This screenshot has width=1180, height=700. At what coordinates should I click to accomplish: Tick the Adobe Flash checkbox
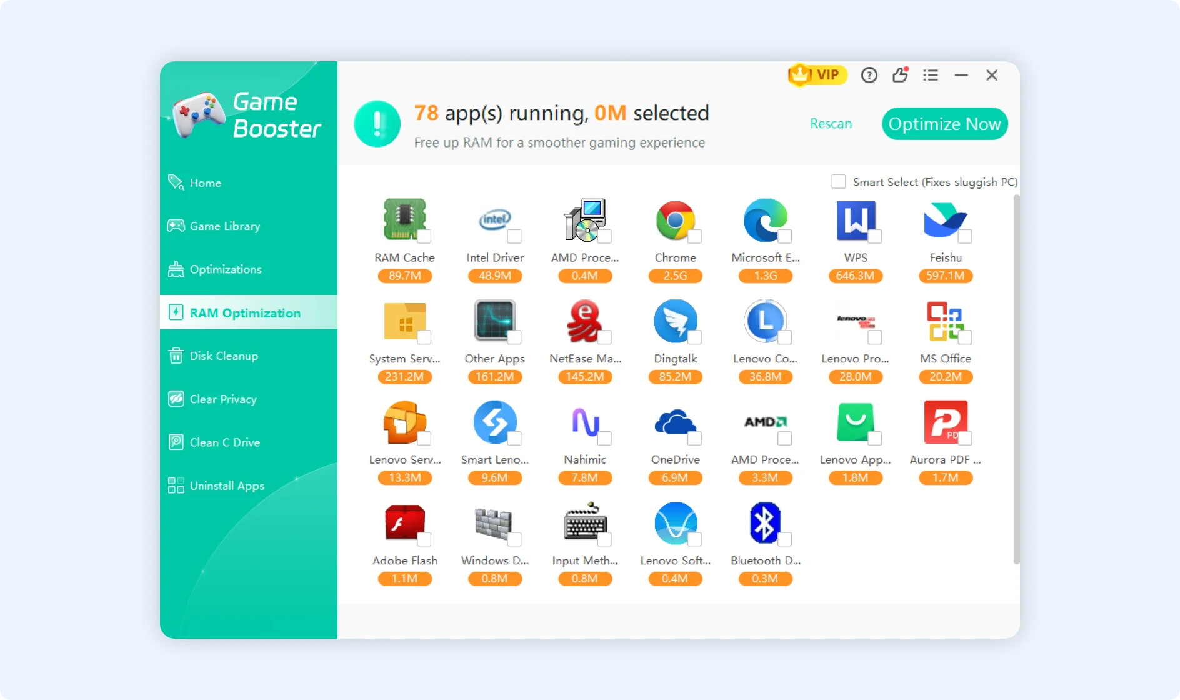[x=424, y=539]
